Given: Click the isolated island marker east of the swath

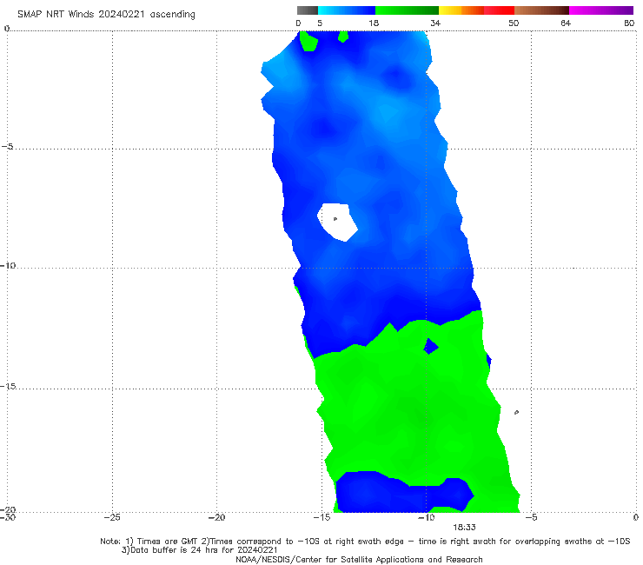Looking at the screenshot, I should click(x=516, y=412).
